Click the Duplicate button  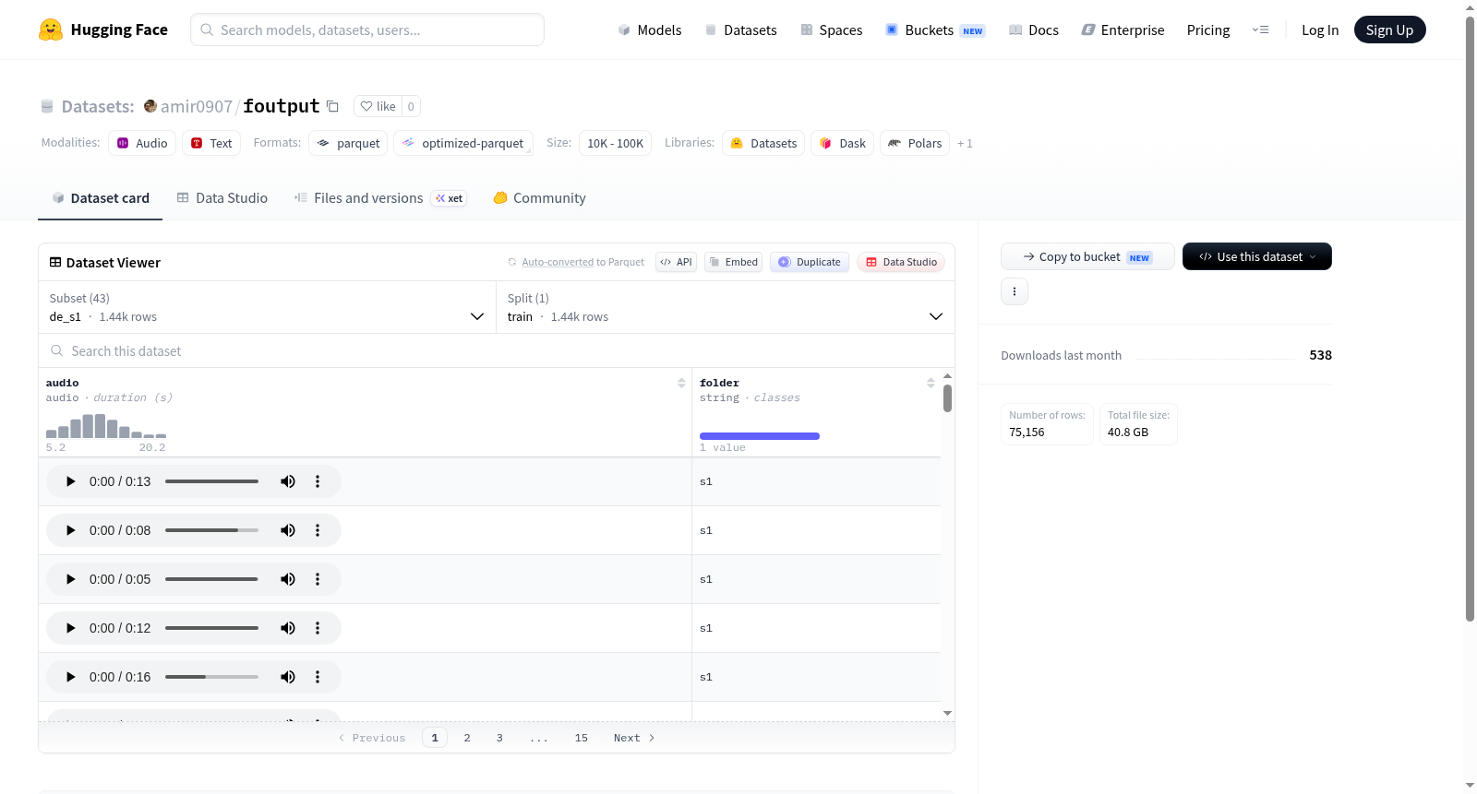click(810, 262)
